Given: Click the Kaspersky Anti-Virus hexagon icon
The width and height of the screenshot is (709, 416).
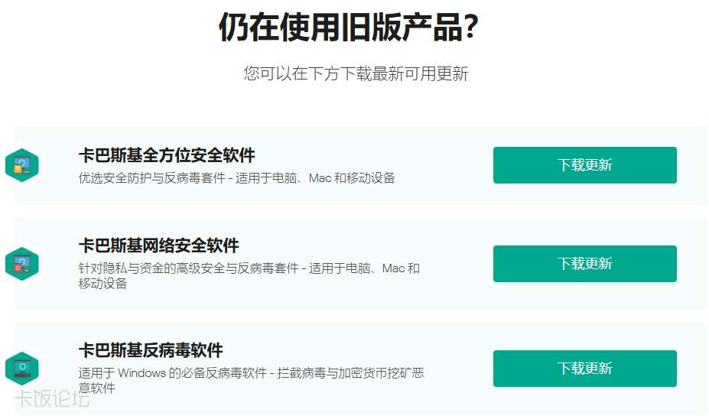Looking at the screenshot, I should [x=22, y=368].
